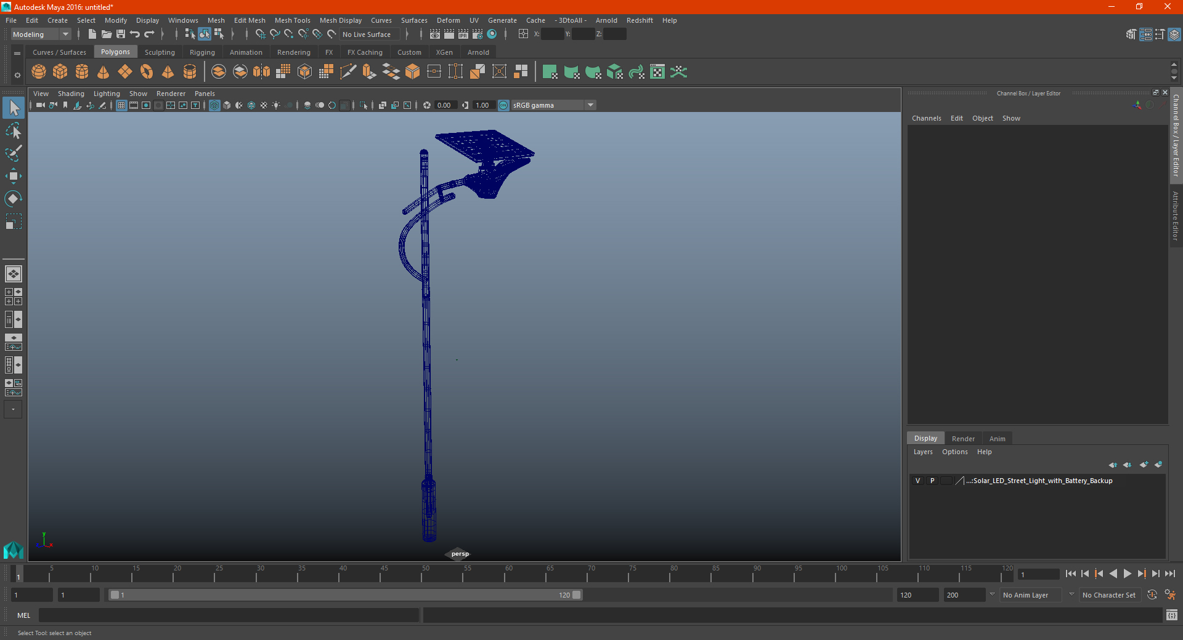
Task: Create a polygon cylinder from shelf
Action: pyautogui.click(x=82, y=72)
